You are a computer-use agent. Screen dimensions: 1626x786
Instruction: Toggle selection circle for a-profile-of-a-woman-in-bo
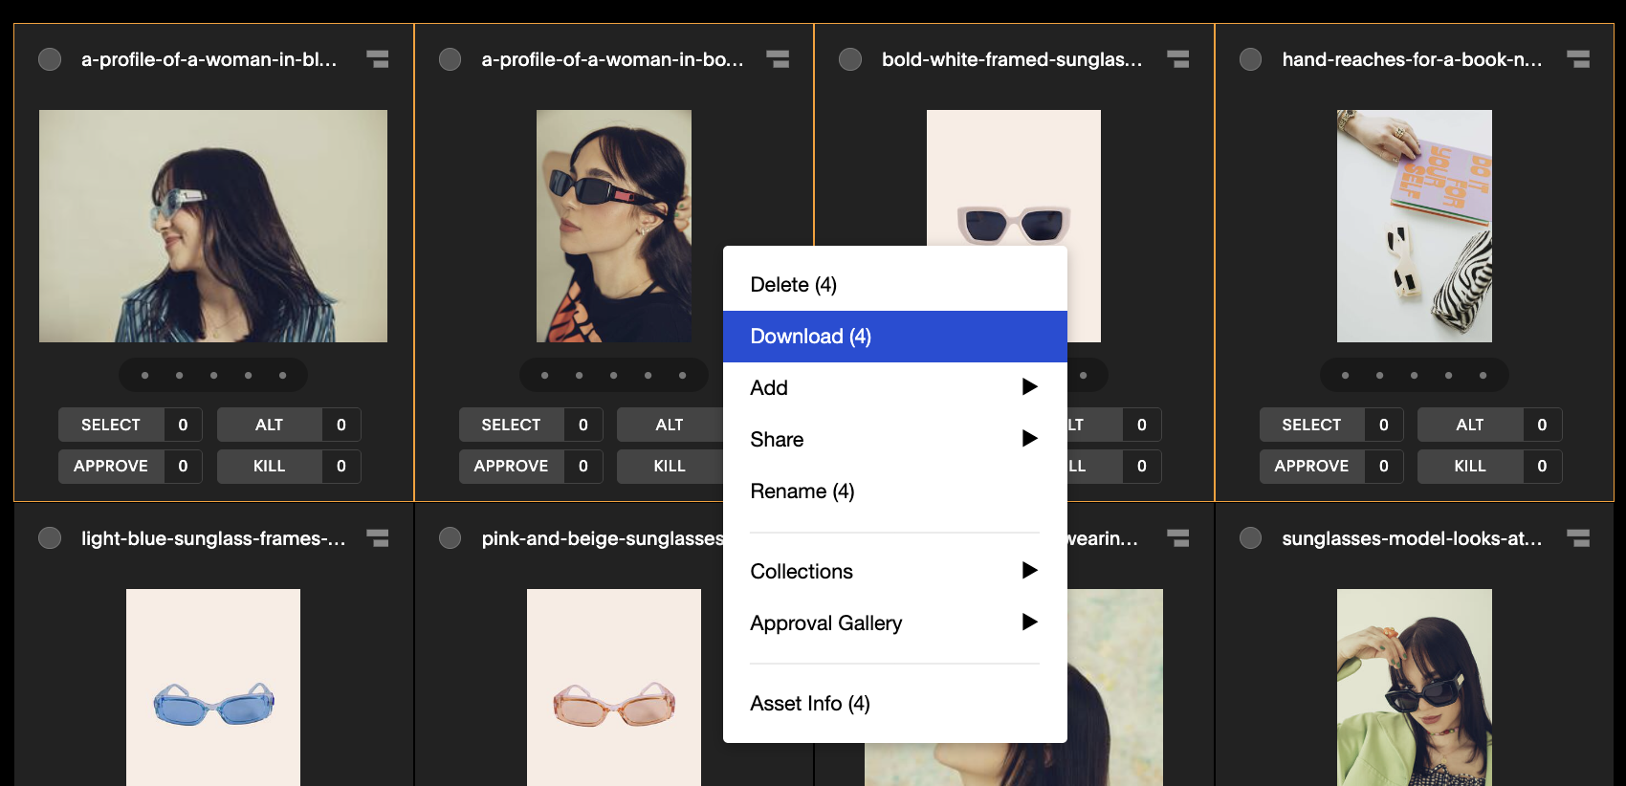[x=450, y=59]
